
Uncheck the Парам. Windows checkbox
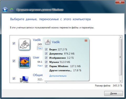(x=46, y=66)
